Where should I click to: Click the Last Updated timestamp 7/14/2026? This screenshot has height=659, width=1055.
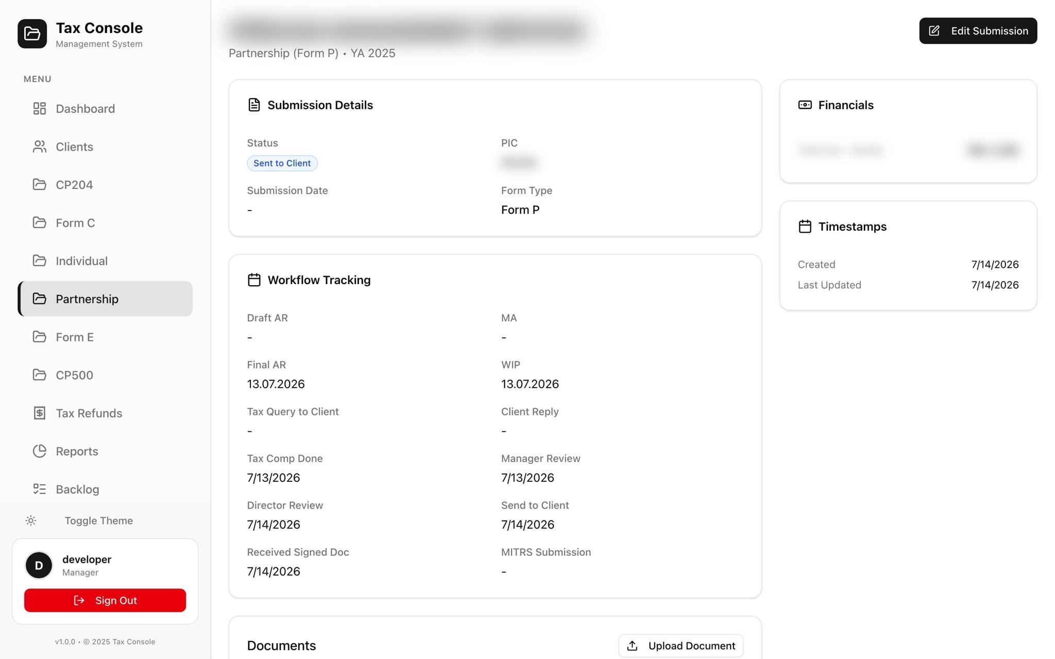point(995,285)
